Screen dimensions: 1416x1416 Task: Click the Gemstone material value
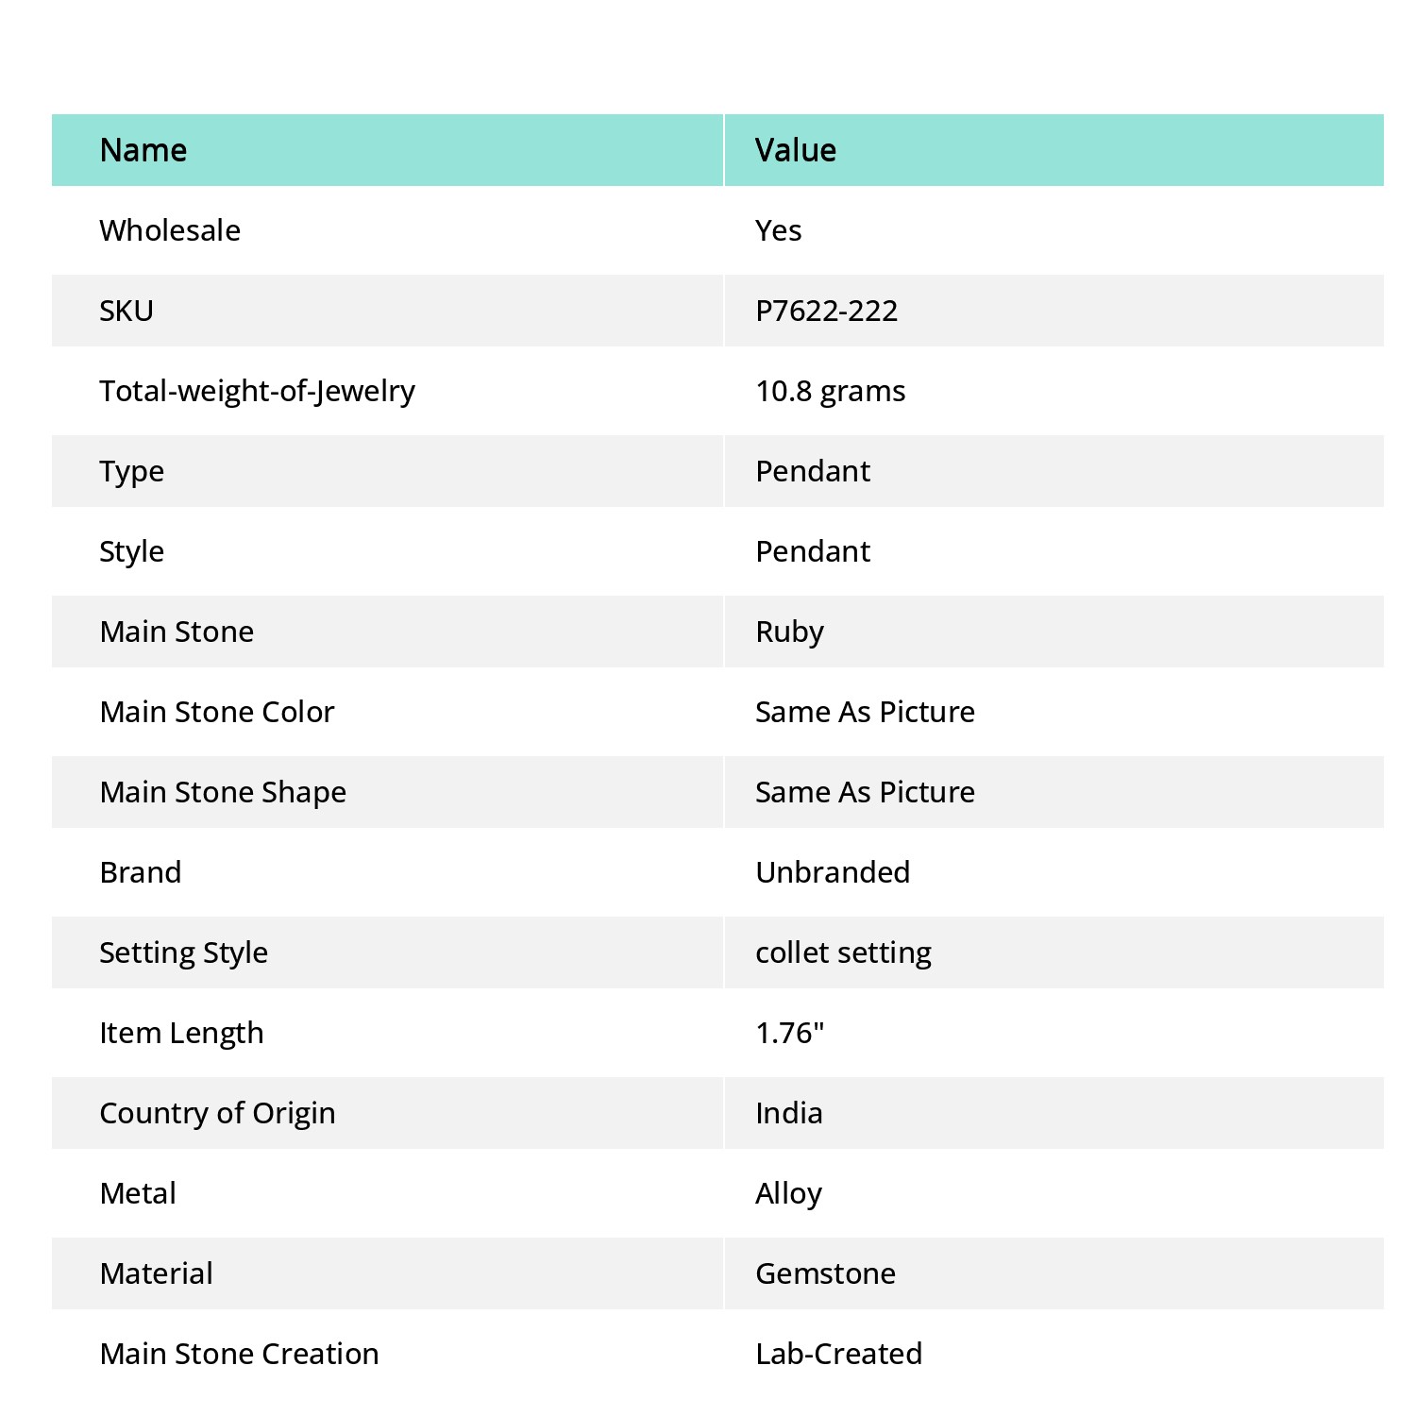[825, 1273]
